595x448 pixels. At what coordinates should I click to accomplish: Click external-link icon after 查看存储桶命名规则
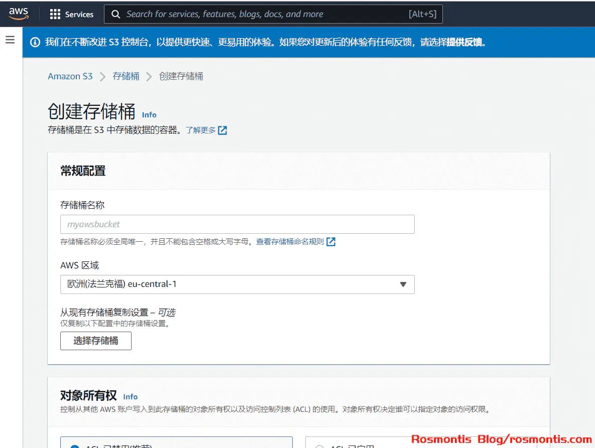point(331,241)
